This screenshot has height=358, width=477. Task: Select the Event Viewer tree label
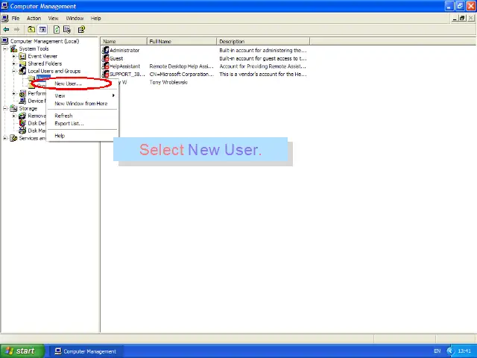click(42, 57)
